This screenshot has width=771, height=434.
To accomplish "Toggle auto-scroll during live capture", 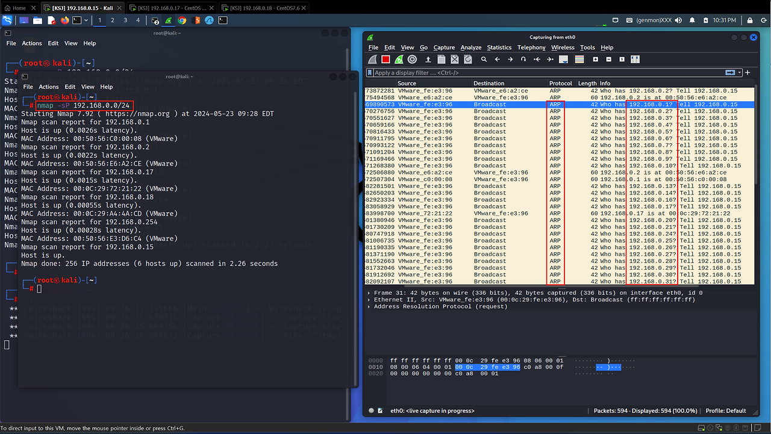I will (564, 60).
